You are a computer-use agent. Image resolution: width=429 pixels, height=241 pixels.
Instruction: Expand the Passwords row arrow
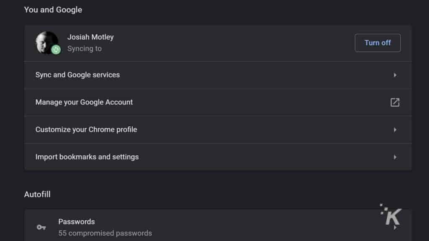click(395, 228)
